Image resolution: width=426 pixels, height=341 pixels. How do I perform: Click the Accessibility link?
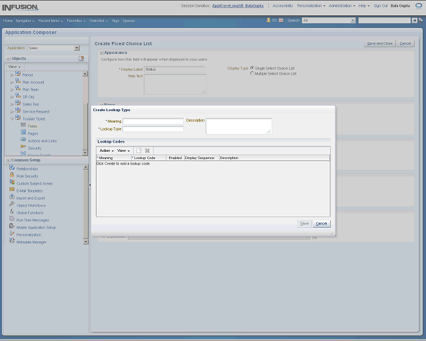tap(282, 6)
